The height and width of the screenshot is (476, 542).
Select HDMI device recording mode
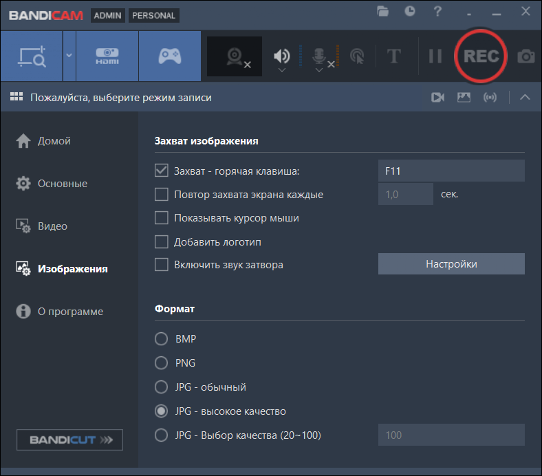107,56
